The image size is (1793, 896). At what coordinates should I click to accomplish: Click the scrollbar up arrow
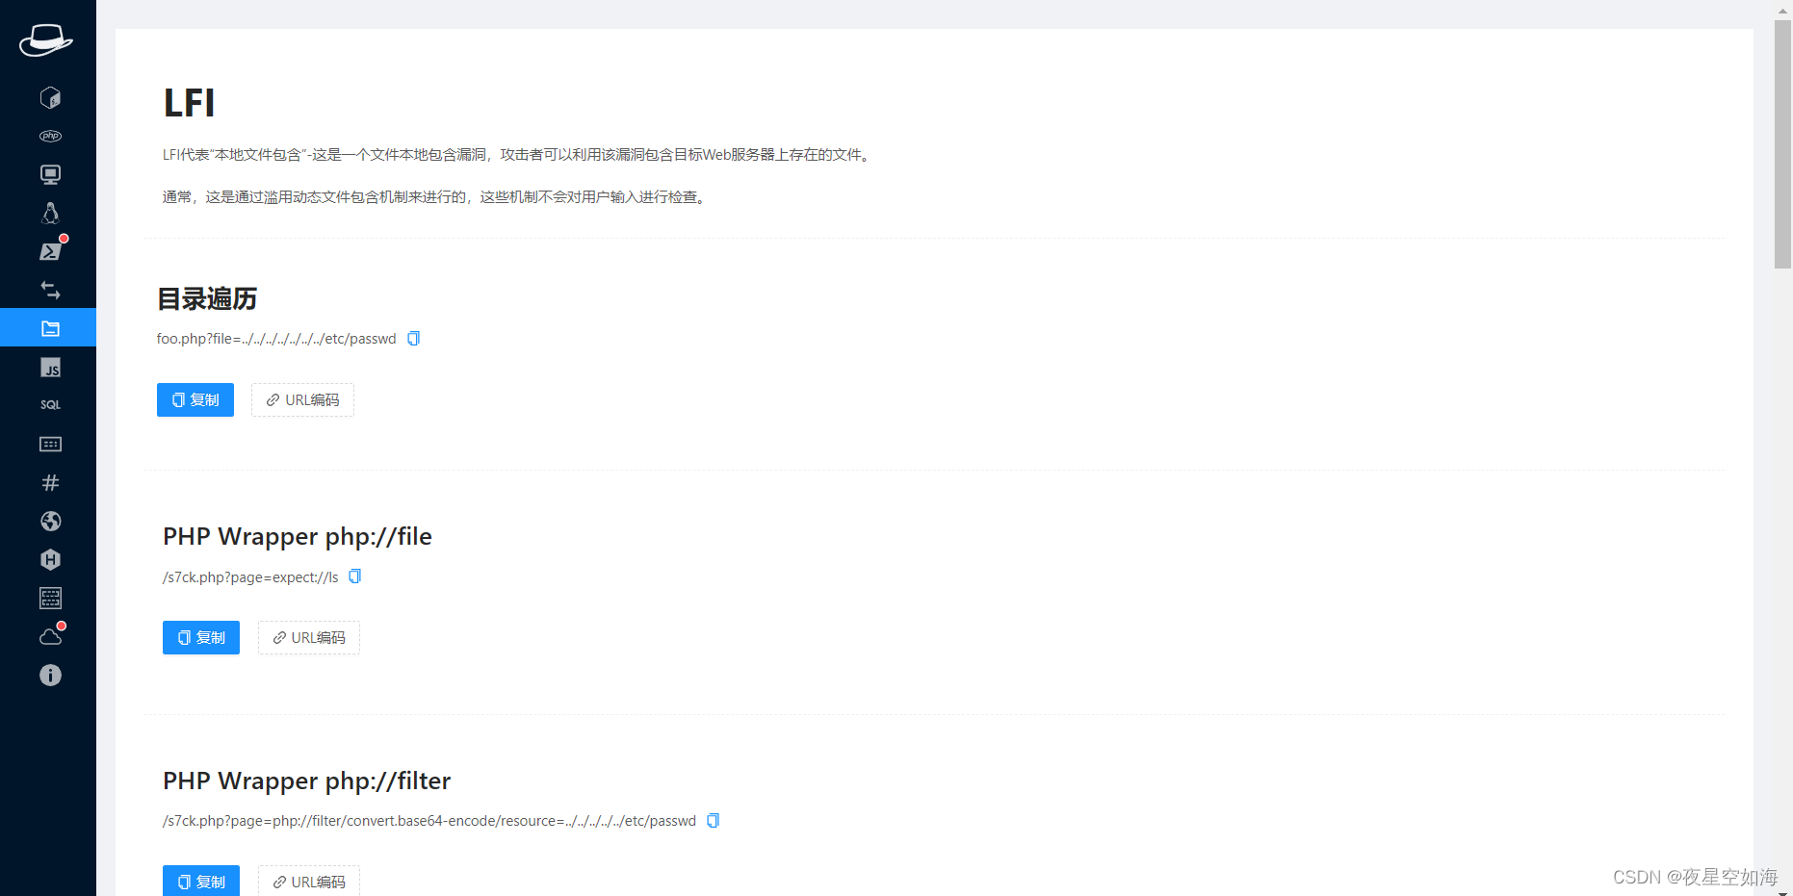(1783, 9)
